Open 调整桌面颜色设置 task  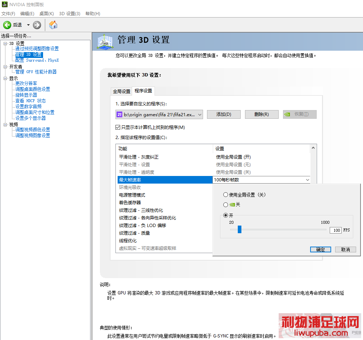tap(33, 89)
